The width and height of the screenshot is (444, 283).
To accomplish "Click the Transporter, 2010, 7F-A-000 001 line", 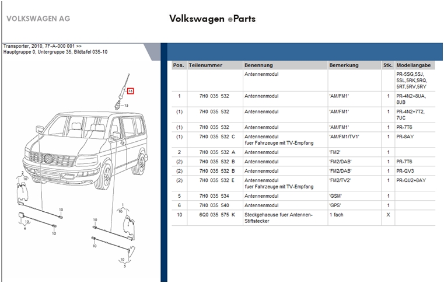I will [43, 46].
